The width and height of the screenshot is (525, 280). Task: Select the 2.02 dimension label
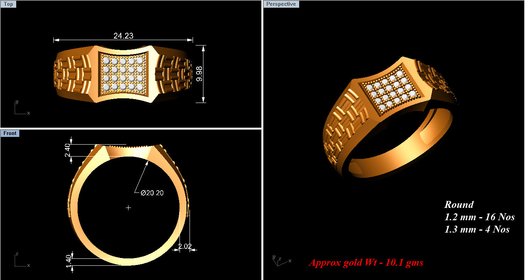coord(184,246)
